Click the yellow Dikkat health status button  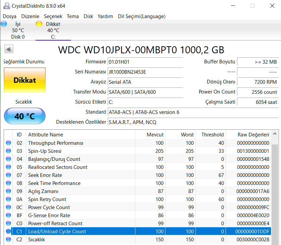(x=25, y=80)
